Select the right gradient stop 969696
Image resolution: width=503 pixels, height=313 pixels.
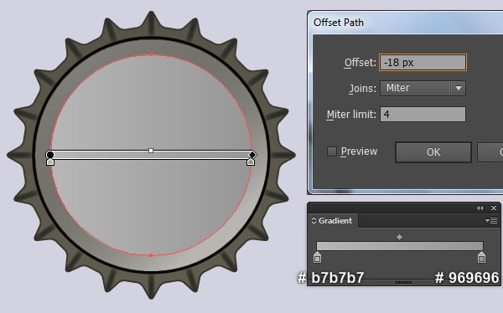pos(481,257)
